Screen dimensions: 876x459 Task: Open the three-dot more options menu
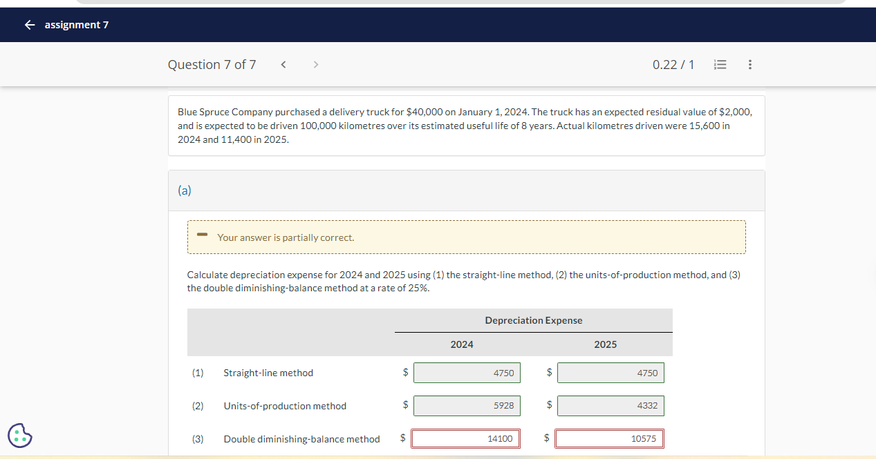click(x=750, y=65)
